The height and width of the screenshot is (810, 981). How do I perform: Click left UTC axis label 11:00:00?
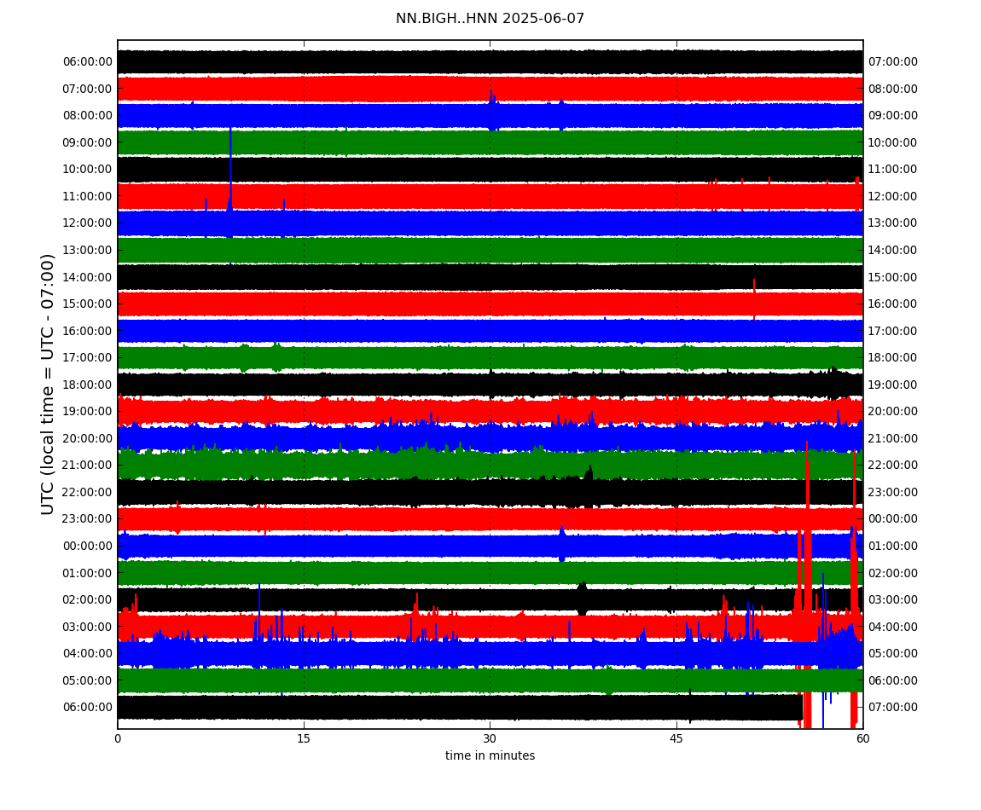(x=88, y=196)
